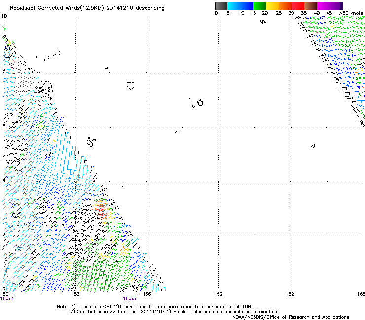365x320 pixels.
Task: Click the gray 0-5 knots color swatch
Action: pyautogui.click(x=221, y=6)
